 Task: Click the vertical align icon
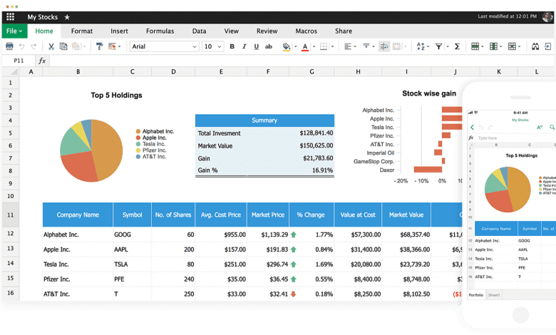click(x=366, y=46)
